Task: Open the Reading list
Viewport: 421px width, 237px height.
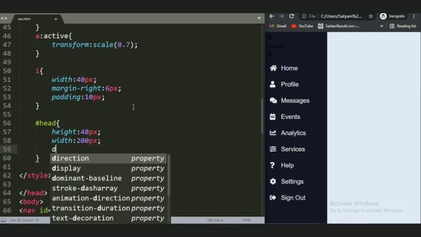Action: coord(403,26)
